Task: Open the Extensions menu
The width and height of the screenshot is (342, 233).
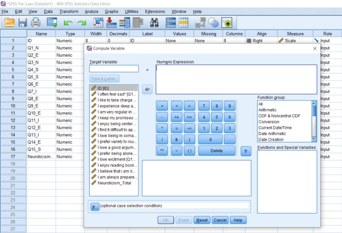Action: (x=155, y=12)
